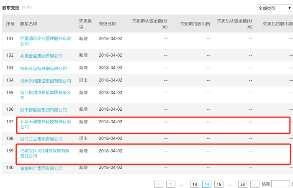Click the 变更日期 column header
The image size is (293, 188).
tap(107, 24)
